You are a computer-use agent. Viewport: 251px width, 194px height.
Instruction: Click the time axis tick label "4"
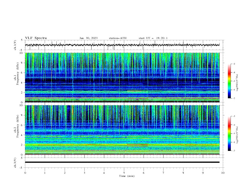[x=104, y=173]
